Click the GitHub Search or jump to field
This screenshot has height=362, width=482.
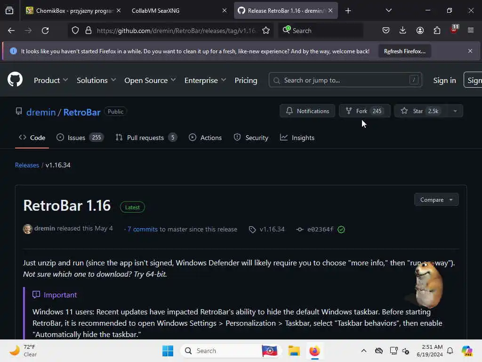[345, 80]
